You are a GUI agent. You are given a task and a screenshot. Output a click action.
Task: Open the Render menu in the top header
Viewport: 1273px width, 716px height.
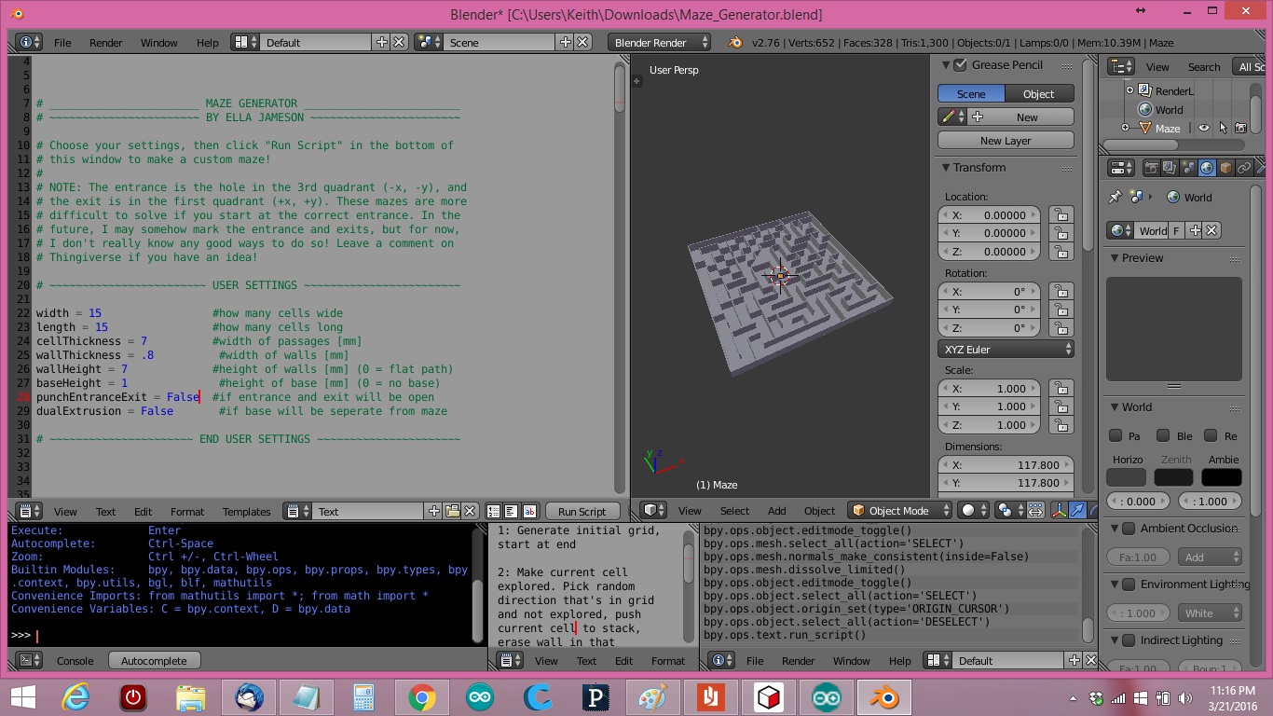click(104, 41)
